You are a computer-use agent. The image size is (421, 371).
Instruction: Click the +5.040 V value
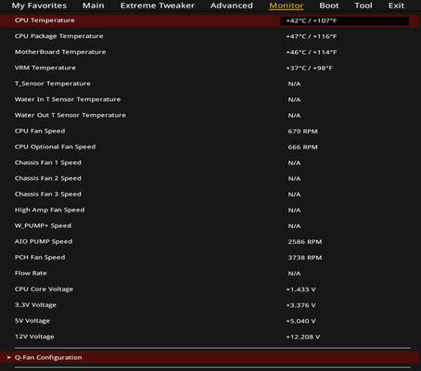tap(300, 321)
